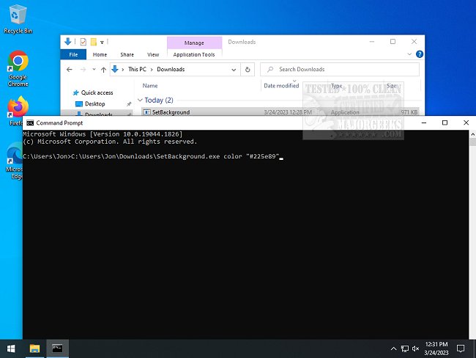Click the Command Prompt scrollbar up arrow
The height and width of the screenshot is (358, 476).
[x=472, y=134]
